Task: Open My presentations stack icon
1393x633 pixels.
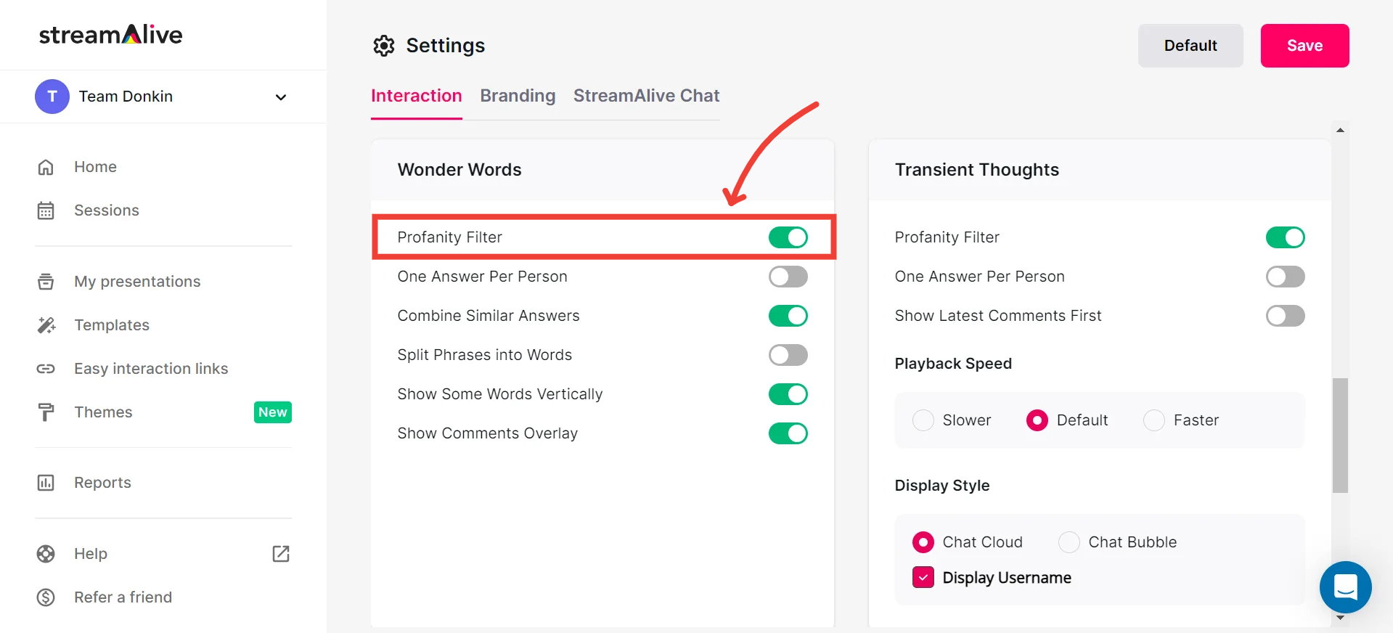Action: click(46, 282)
